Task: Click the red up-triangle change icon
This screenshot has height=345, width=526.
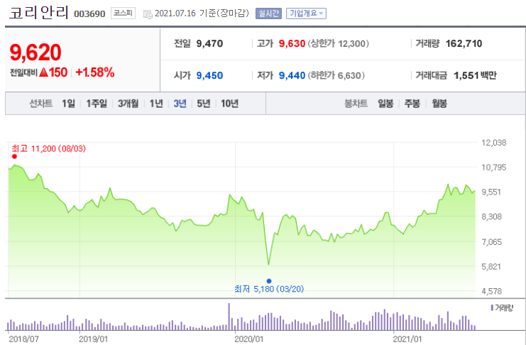Action: point(43,72)
